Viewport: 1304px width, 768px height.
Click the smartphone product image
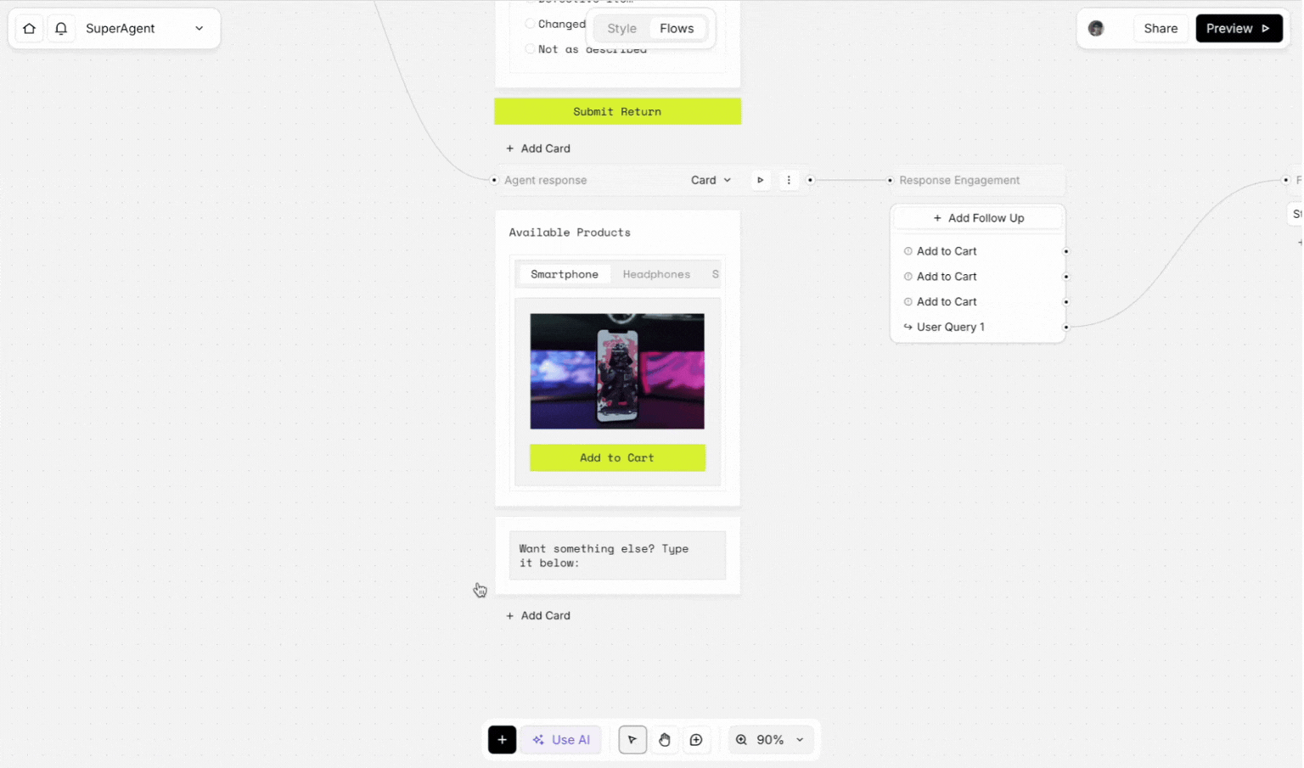click(x=617, y=371)
